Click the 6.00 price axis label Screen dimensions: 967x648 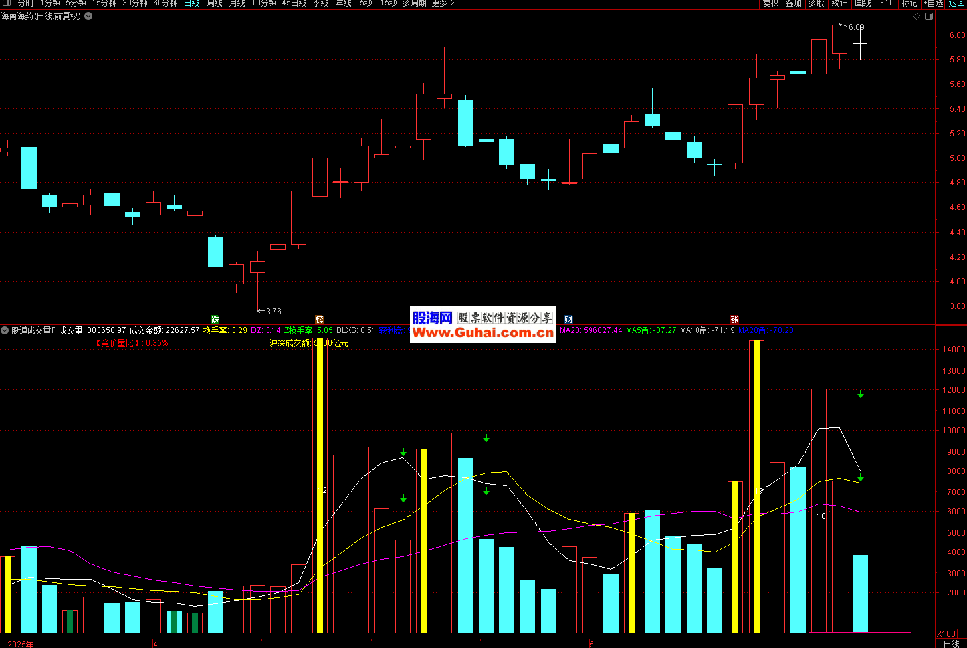(957, 35)
